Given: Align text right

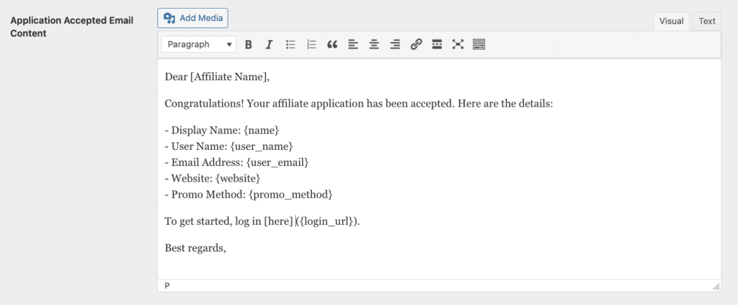Looking at the screenshot, I should pos(395,45).
